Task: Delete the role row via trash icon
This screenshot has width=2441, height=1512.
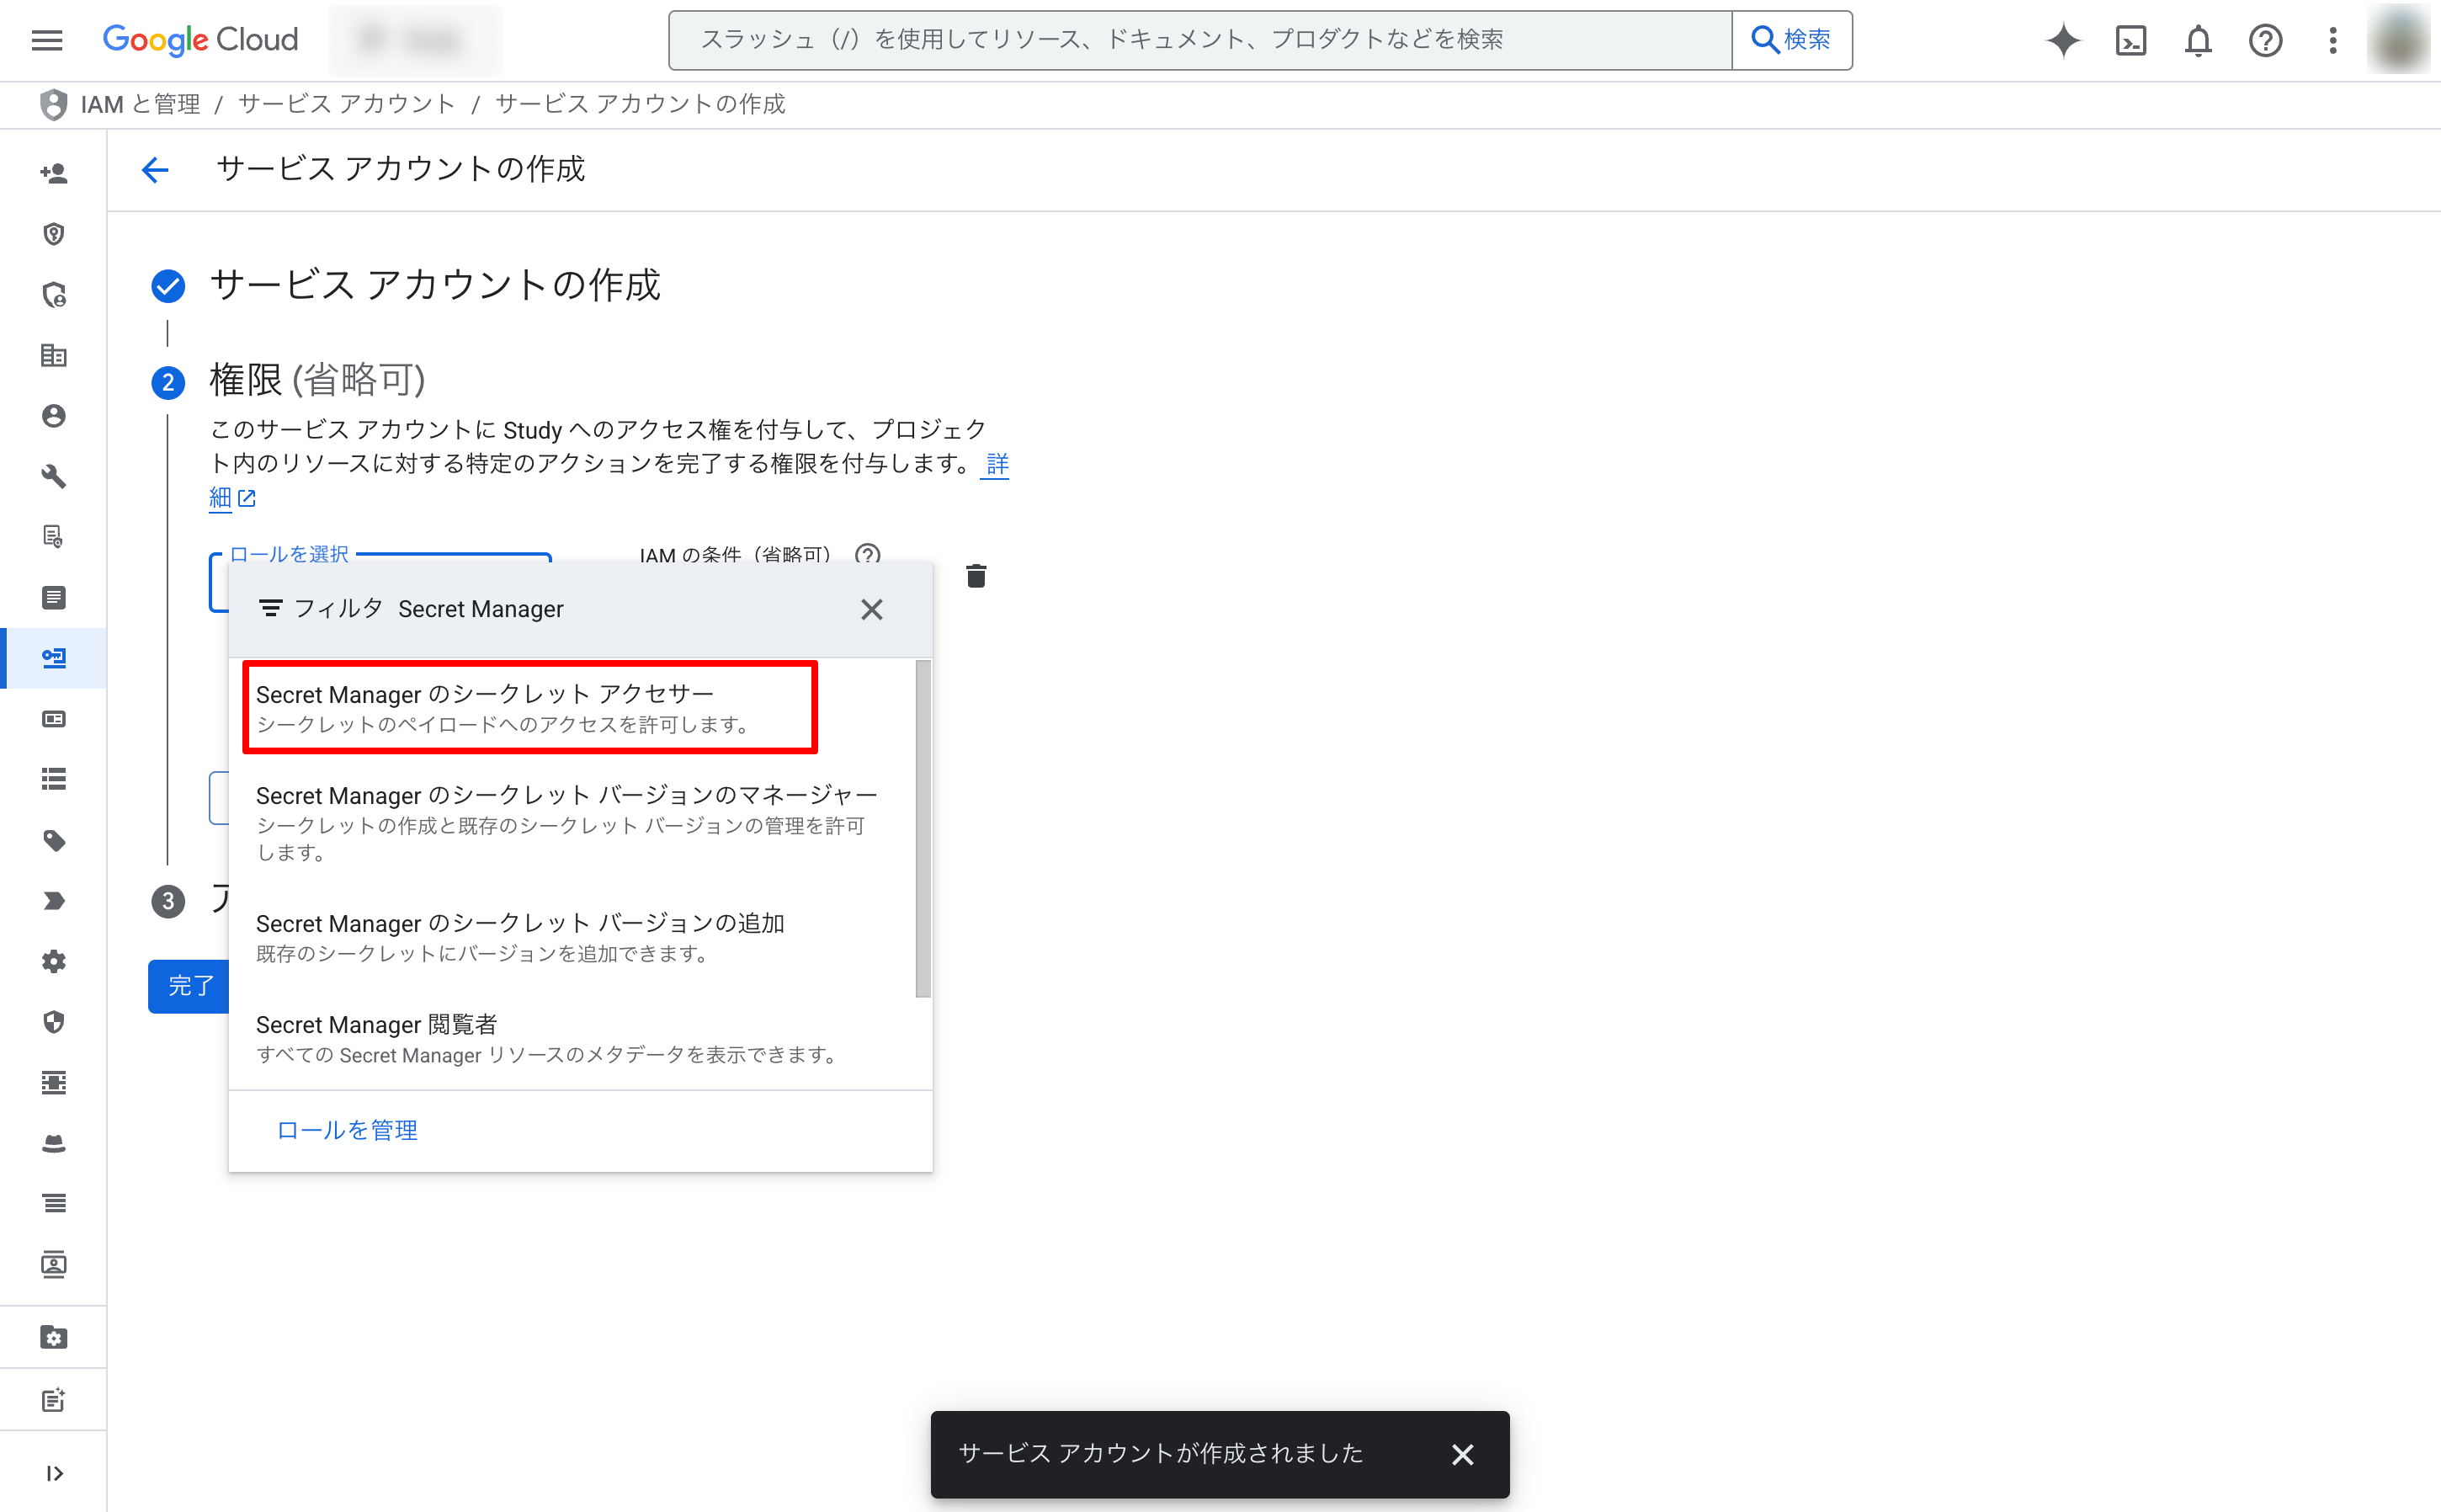Action: tap(976, 576)
